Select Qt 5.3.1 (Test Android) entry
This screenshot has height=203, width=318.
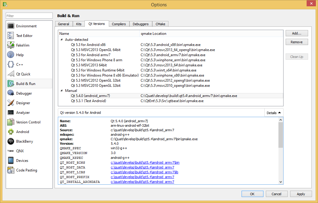point(88,101)
